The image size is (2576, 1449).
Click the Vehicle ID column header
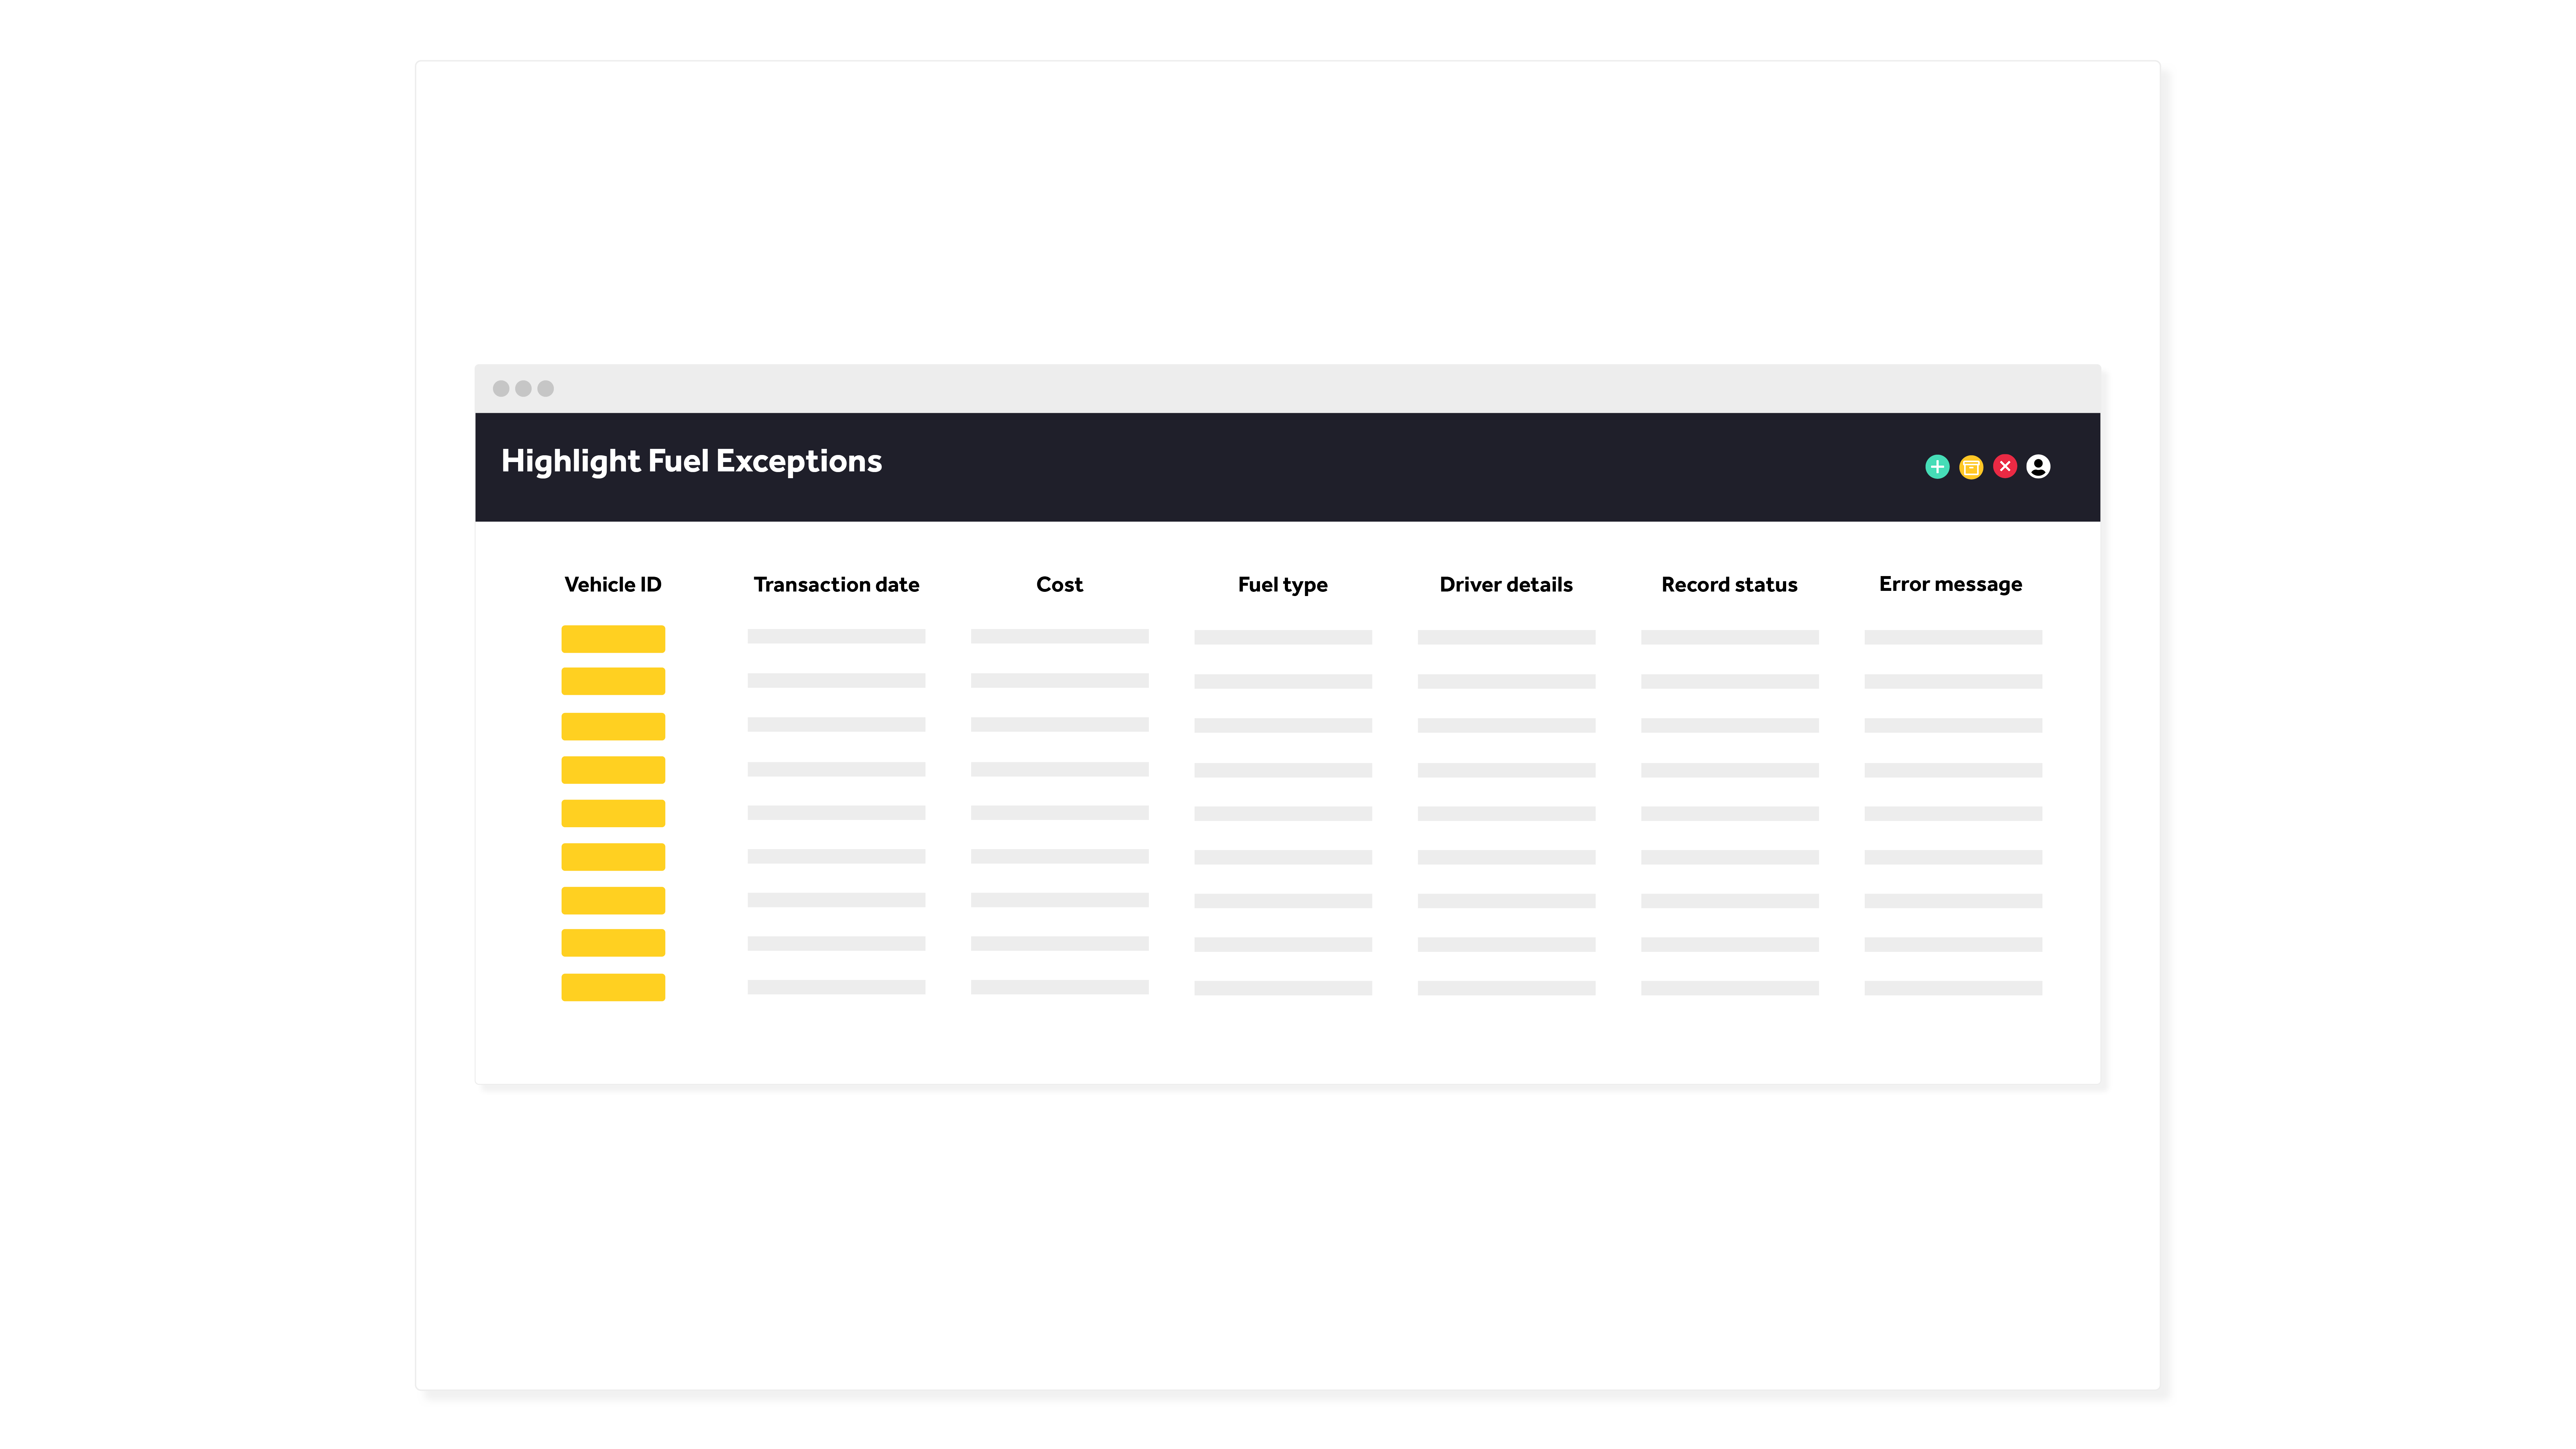(x=613, y=585)
